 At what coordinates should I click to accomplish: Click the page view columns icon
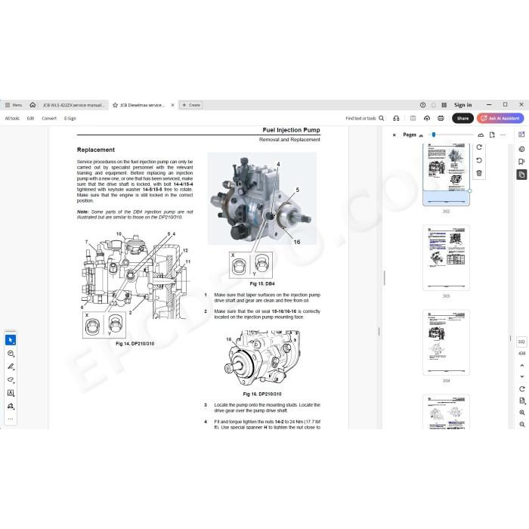point(413,119)
